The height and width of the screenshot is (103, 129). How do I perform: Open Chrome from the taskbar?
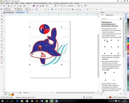tap(32, 101)
